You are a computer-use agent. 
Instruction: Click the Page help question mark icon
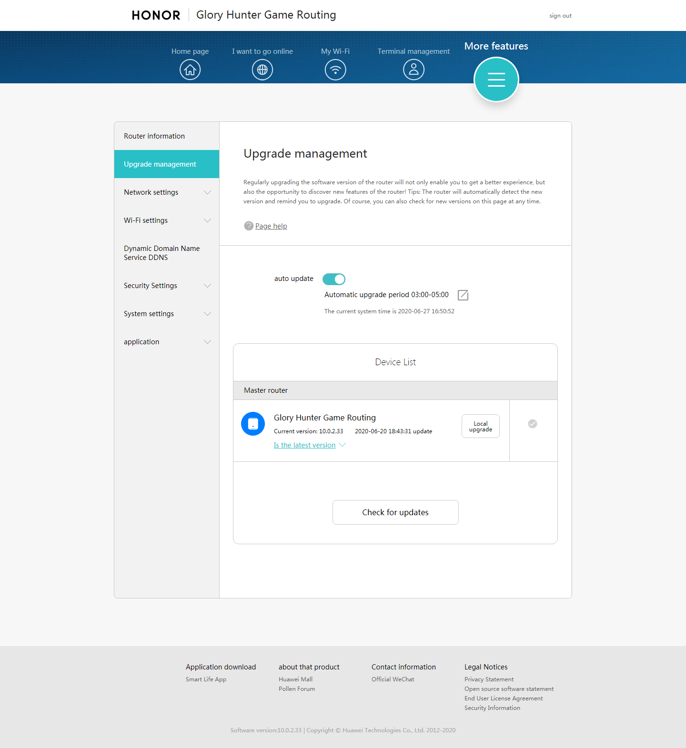coord(249,226)
